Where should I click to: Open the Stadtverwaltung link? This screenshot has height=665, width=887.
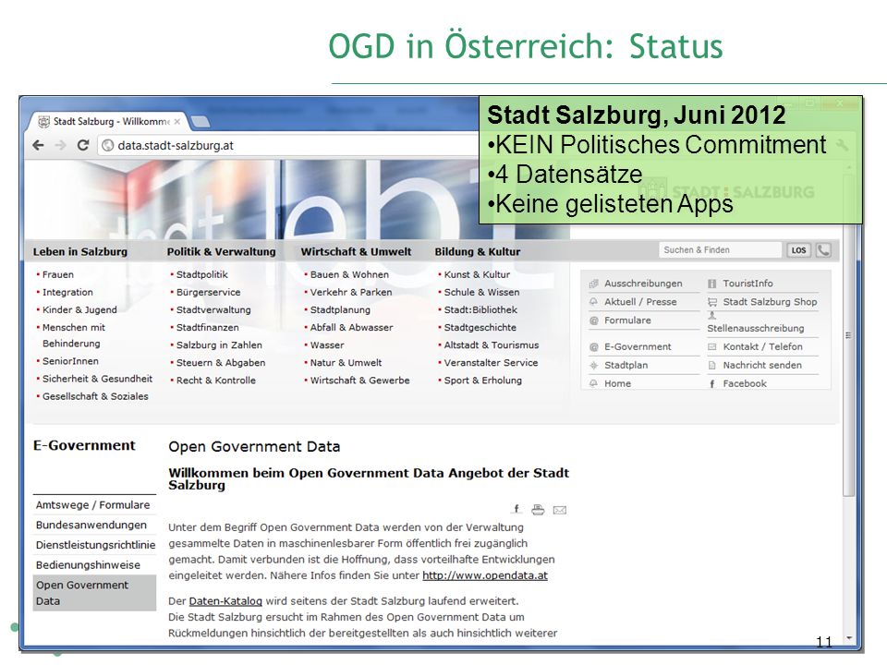213,310
